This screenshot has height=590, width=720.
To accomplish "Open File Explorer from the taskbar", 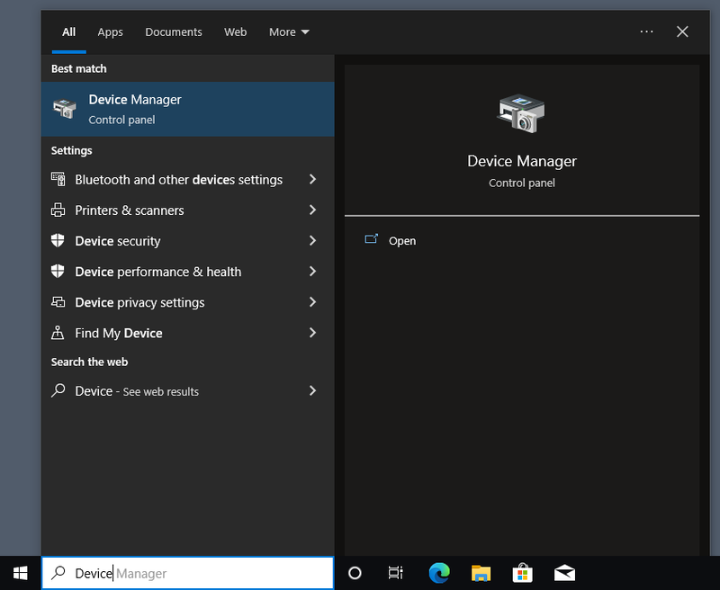I will pyautogui.click(x=481, y=573).
